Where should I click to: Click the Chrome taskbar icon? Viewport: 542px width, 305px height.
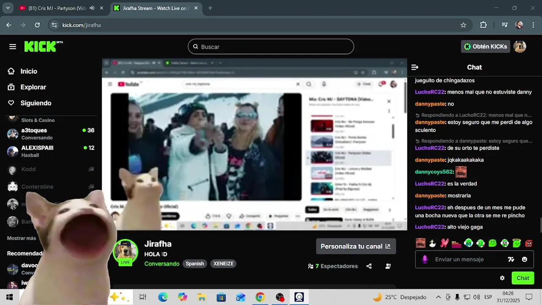click(260, 297)
